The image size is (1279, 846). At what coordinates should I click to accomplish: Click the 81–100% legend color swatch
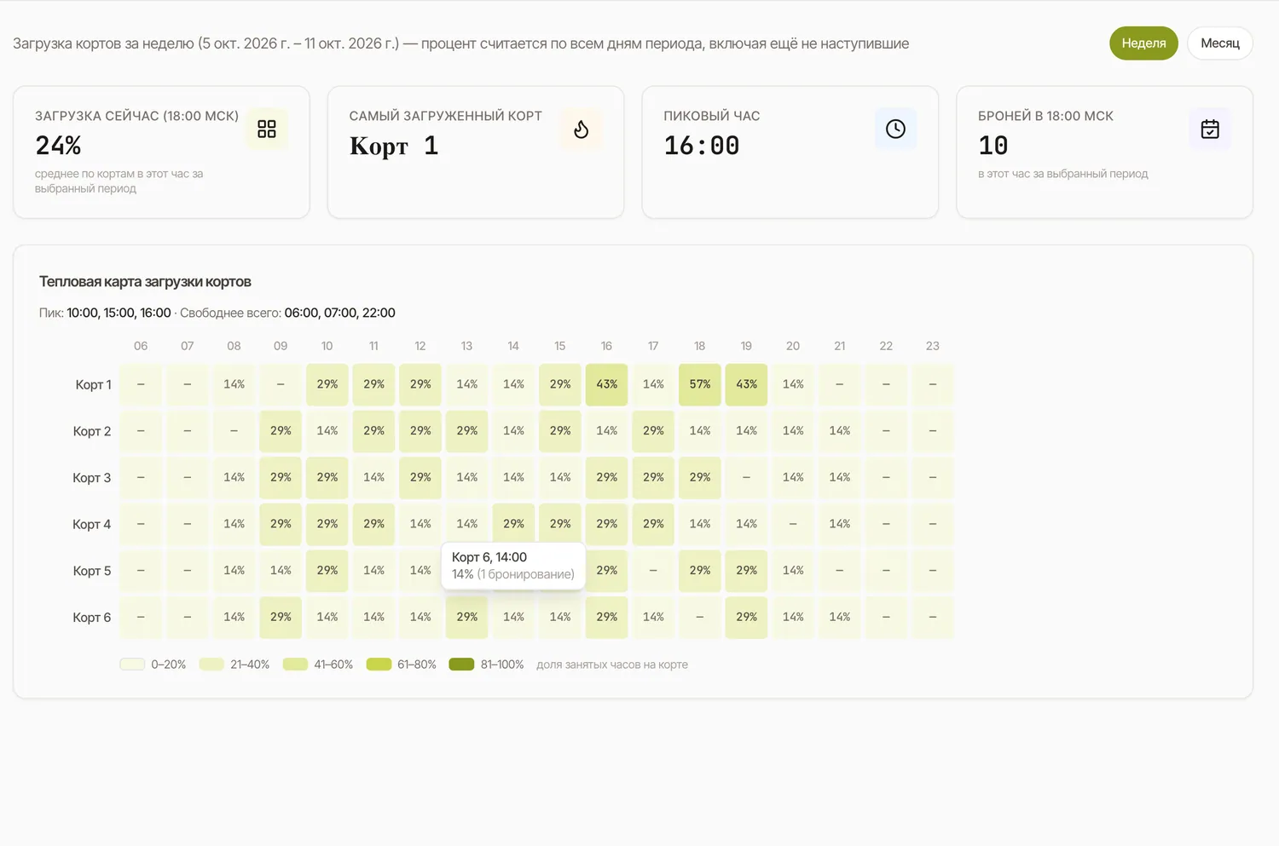tap(461, 665)
